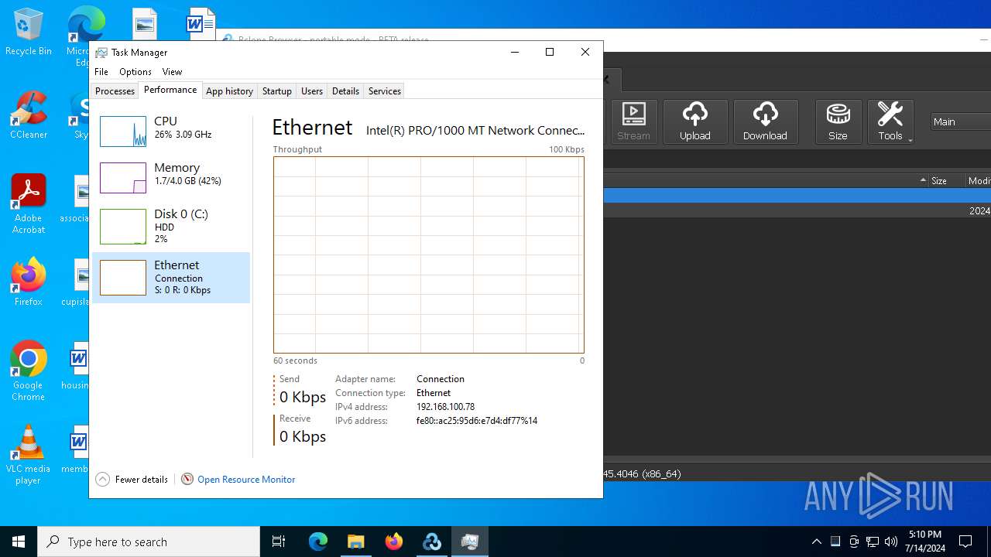Open Google Chrome desktop icon

(x=29, y=371)
